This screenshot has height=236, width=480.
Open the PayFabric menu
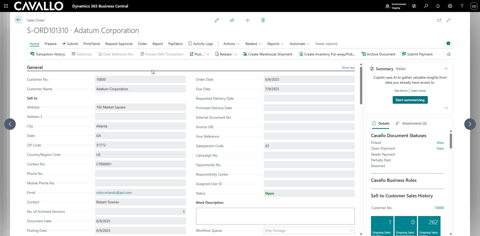point(175,44)
